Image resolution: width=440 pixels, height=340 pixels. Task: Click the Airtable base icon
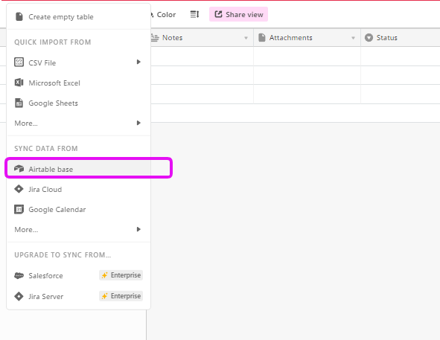click(19, 169)
